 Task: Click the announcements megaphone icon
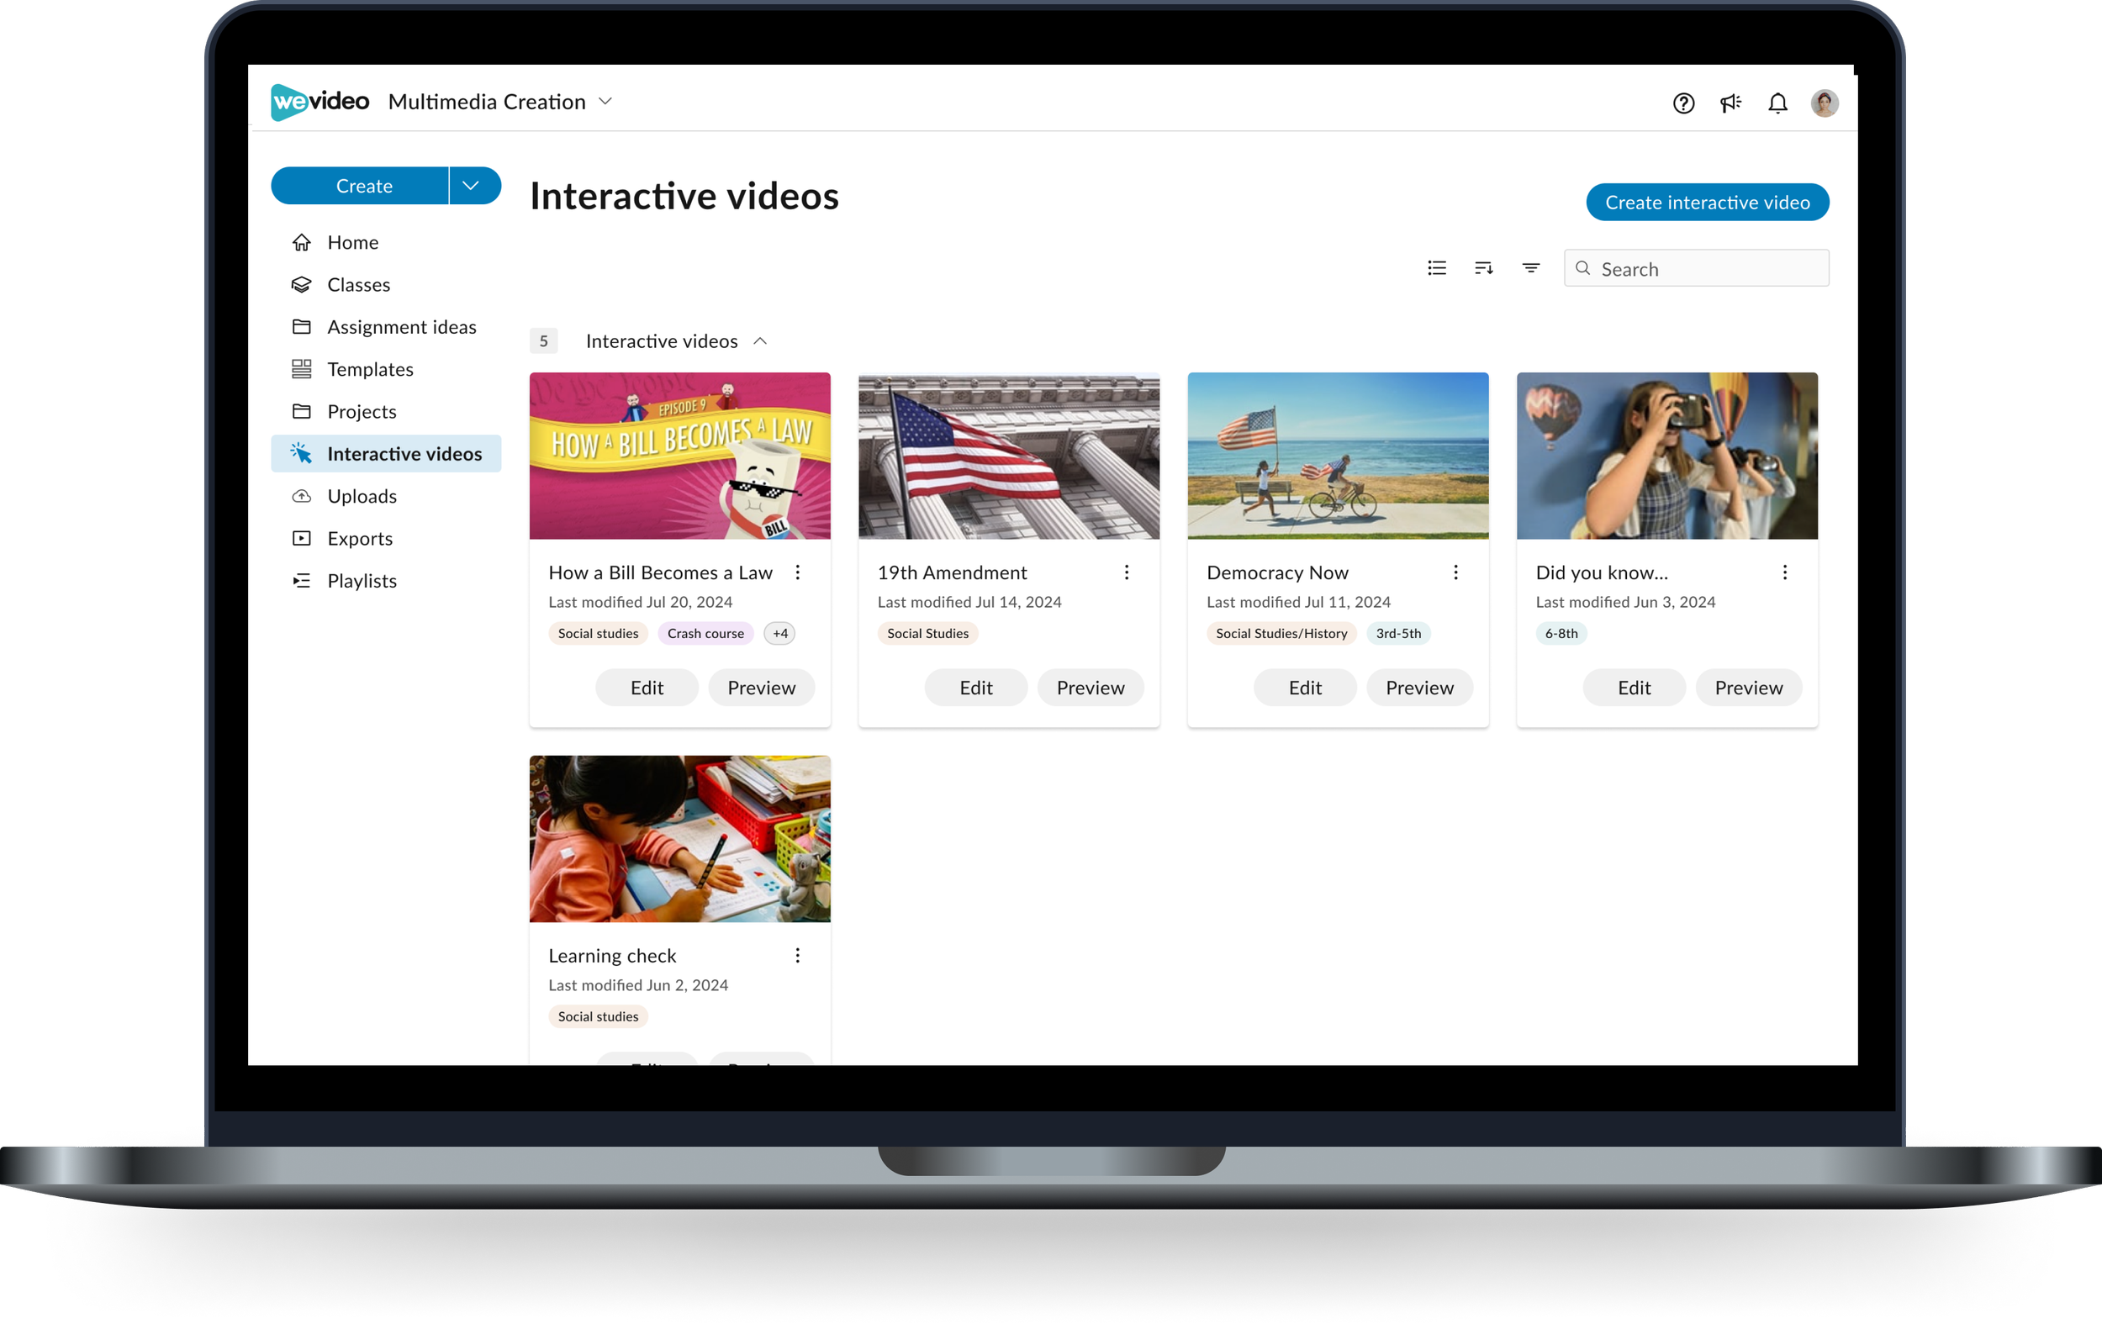[1730, 103]
